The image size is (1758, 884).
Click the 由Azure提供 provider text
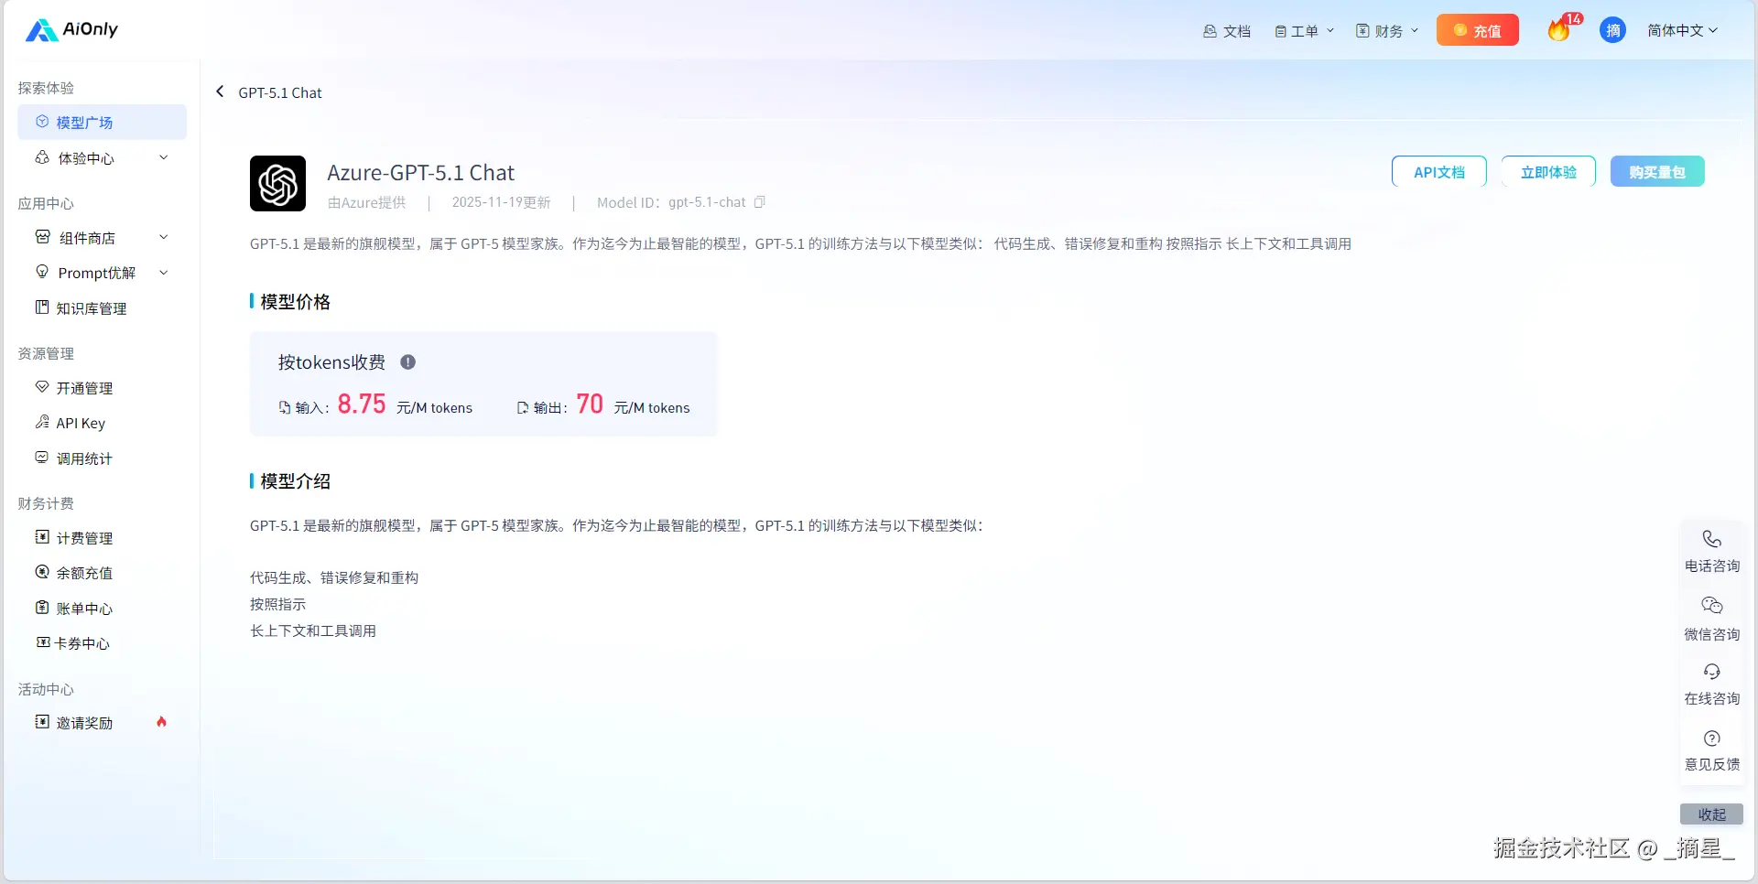coord(366,202)
